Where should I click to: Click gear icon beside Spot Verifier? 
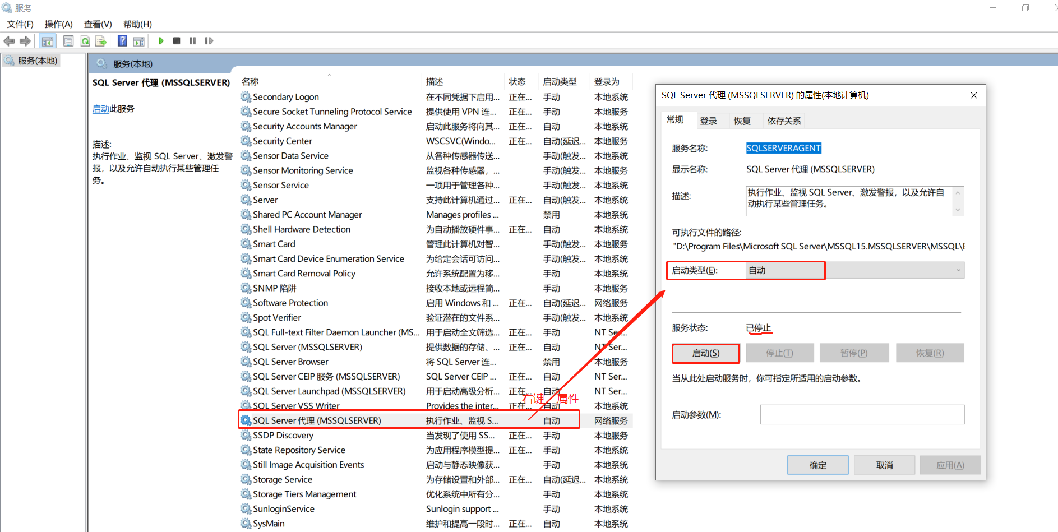tap(246, 317)
